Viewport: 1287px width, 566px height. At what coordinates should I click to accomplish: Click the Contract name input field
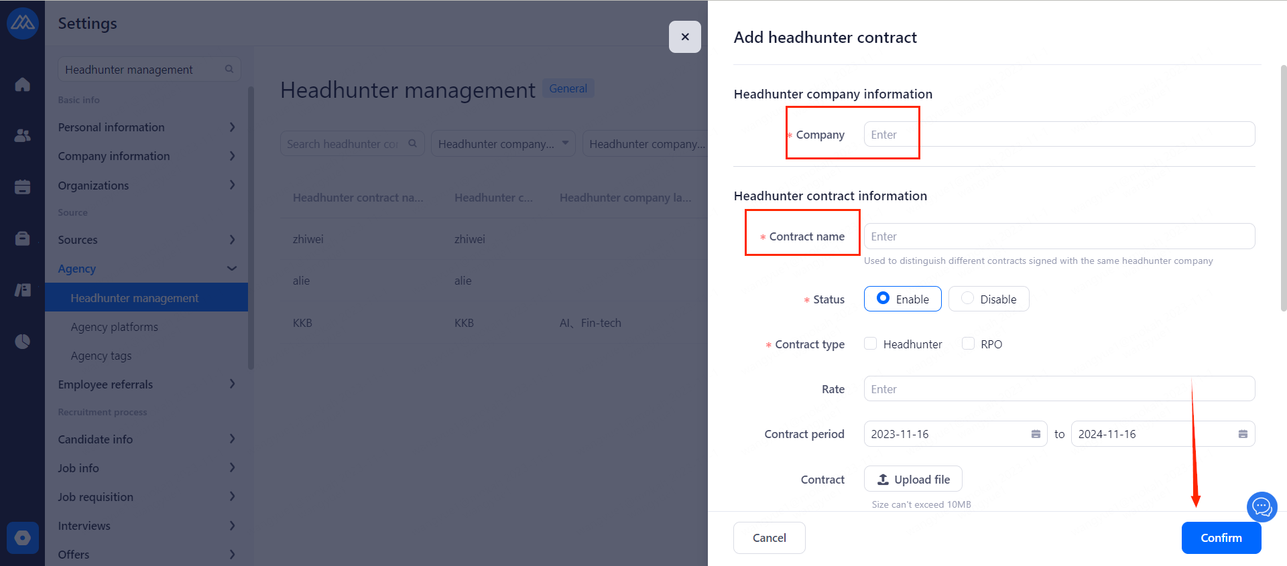(x=1059, y=236)
